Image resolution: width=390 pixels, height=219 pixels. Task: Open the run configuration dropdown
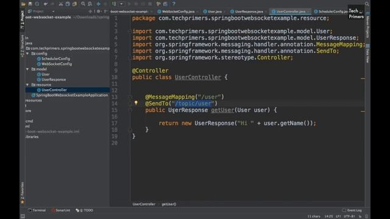[121, 4]
